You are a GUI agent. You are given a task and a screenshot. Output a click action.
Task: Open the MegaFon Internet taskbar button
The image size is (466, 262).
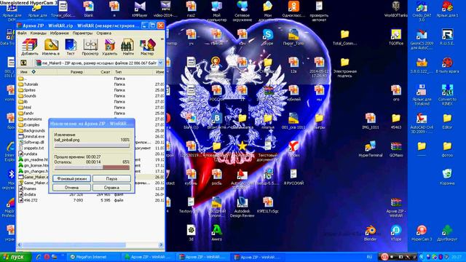(x=94, y=257)
